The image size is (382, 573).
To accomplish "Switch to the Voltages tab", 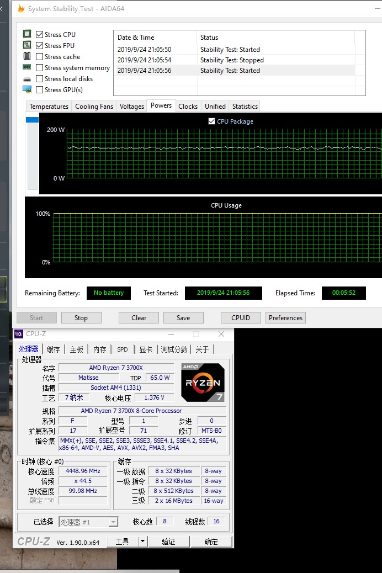I will (x=131, y=107).
